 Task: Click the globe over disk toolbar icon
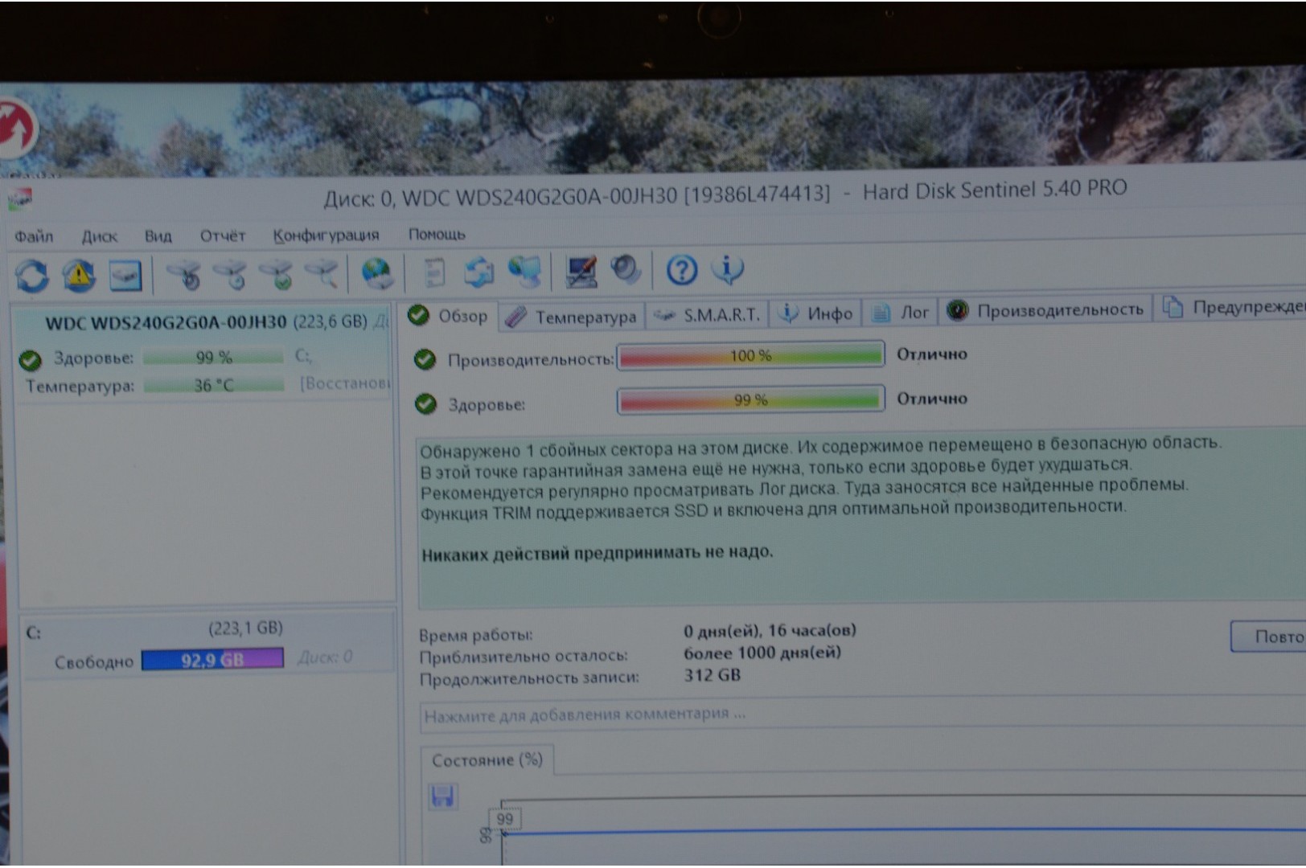[x=376, y=273]
